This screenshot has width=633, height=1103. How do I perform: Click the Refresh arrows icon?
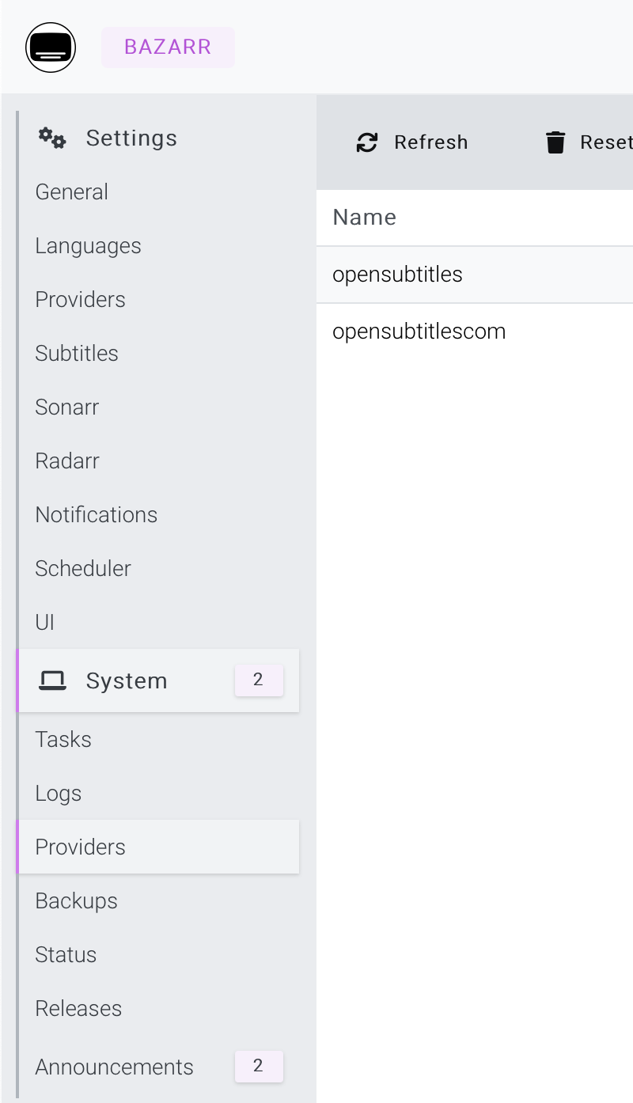[367, 142]
